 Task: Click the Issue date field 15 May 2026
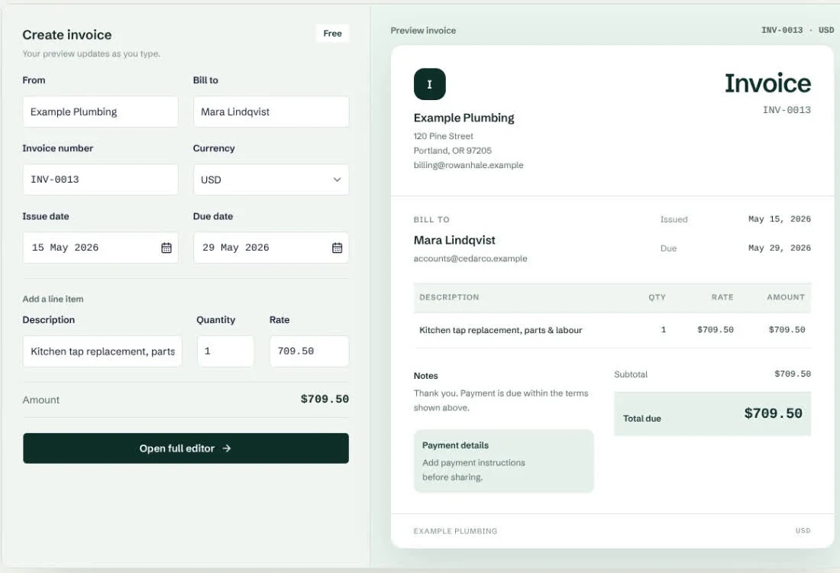click(x=101, y=248)
